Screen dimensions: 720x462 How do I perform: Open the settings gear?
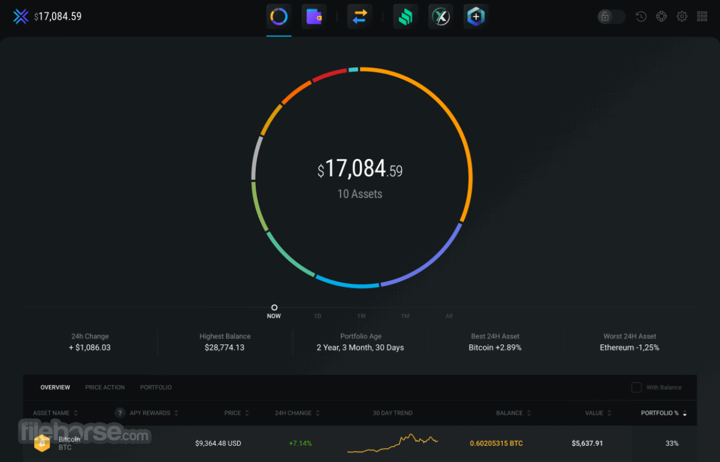[x=682, y=16]
